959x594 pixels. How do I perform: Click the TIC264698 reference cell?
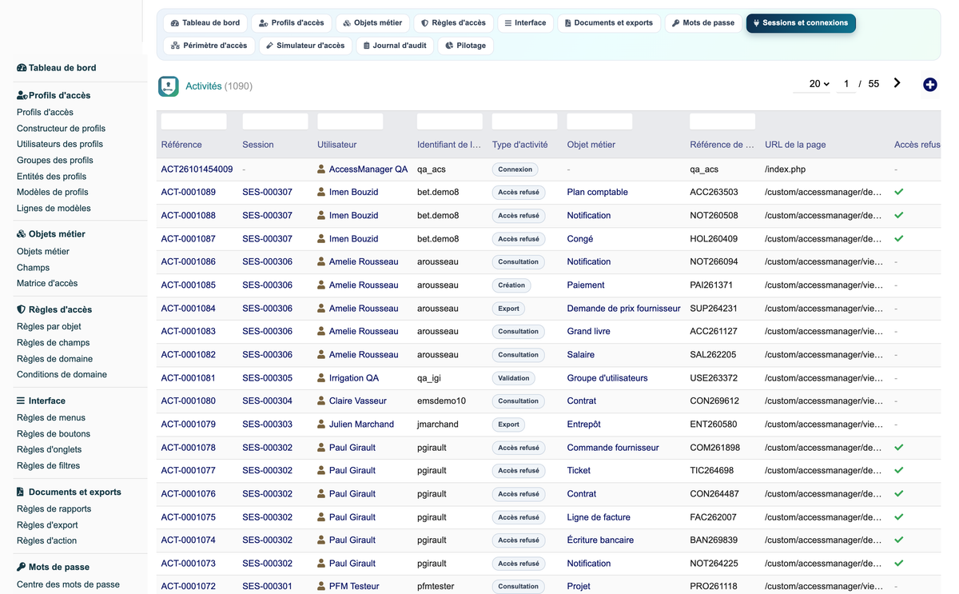(712, 470)
